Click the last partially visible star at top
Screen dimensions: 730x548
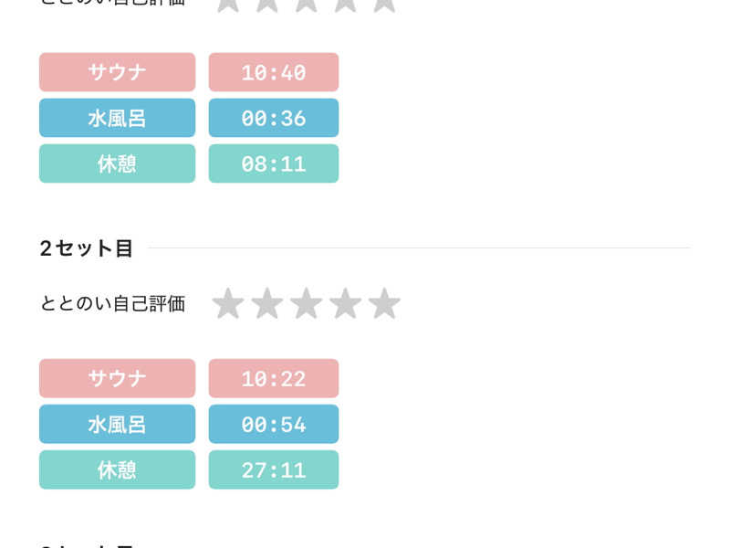click(x=384, y=5)
